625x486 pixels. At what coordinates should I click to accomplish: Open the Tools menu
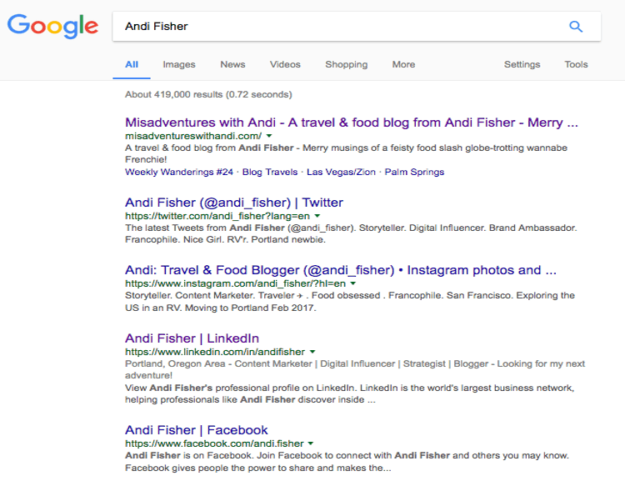point(576,64)
